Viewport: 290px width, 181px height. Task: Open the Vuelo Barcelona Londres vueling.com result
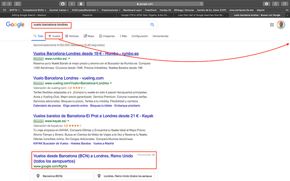click(x=69, y=78)
